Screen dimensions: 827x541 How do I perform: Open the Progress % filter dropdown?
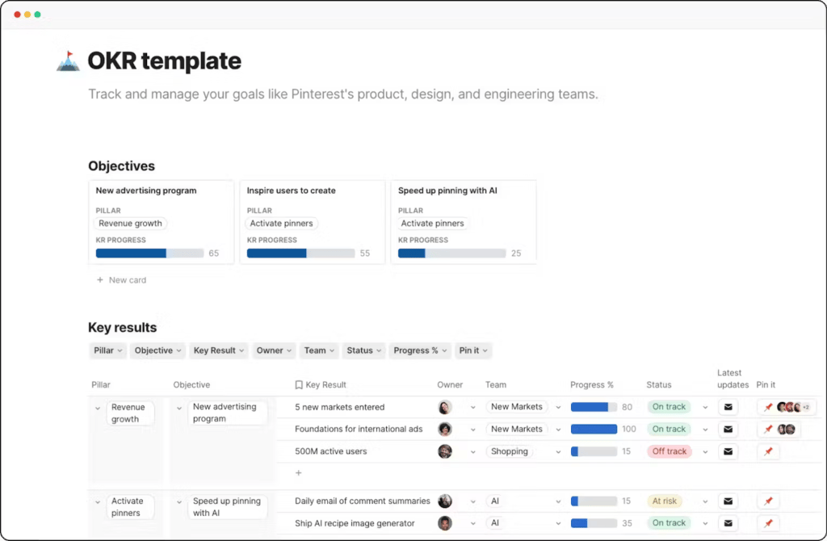click(419, 350)
